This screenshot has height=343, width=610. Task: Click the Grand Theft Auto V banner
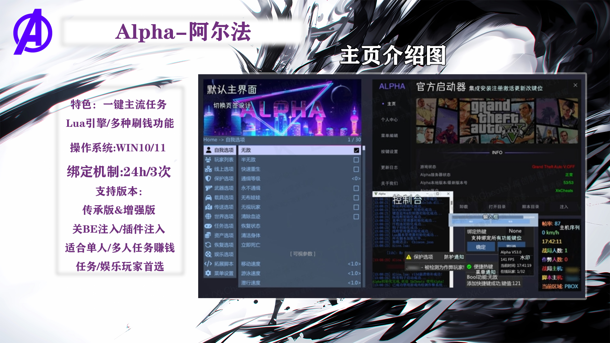pyautogui.click(x=497, y=121)
